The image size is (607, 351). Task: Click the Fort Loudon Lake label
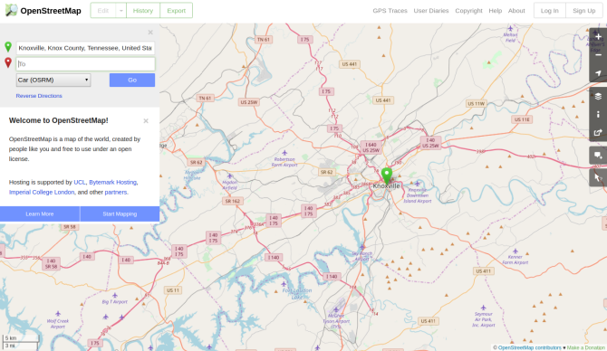(x=297, y=293)
